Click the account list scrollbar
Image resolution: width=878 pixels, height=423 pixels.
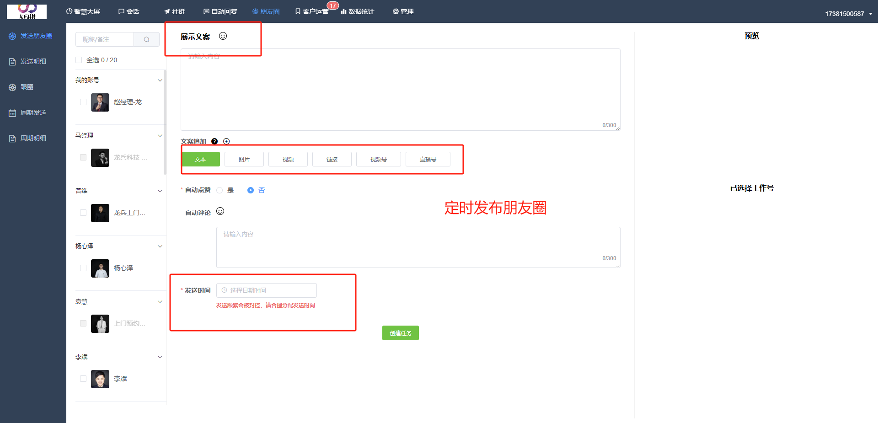click(165, 122)
